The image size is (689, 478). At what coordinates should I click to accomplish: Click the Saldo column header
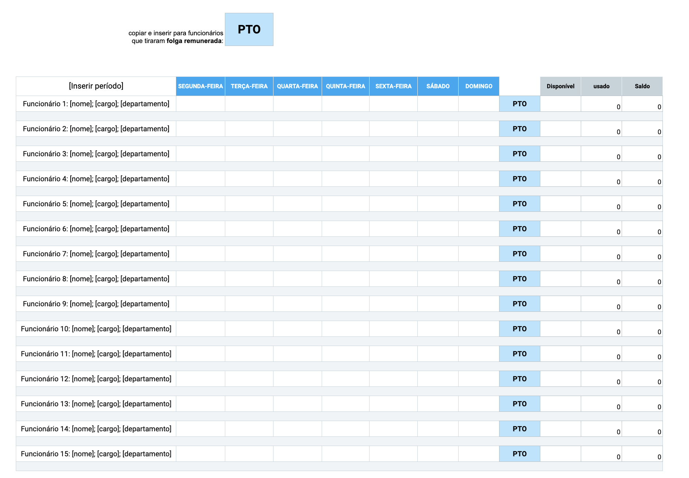[642, 86]
